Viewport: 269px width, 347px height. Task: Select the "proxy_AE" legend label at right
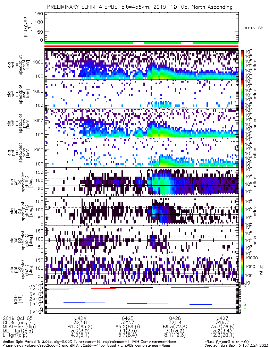[253, 28]
